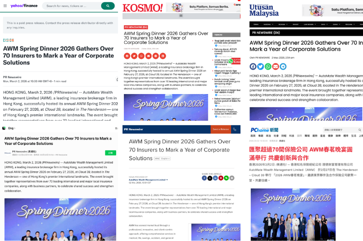
Task: Share Utusan article on Telegram
Action: (283, 66)
